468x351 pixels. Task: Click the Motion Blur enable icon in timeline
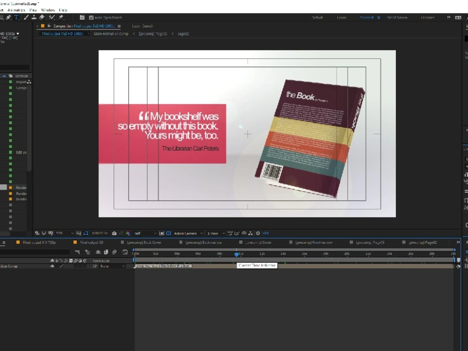click(x=114, y=252)
